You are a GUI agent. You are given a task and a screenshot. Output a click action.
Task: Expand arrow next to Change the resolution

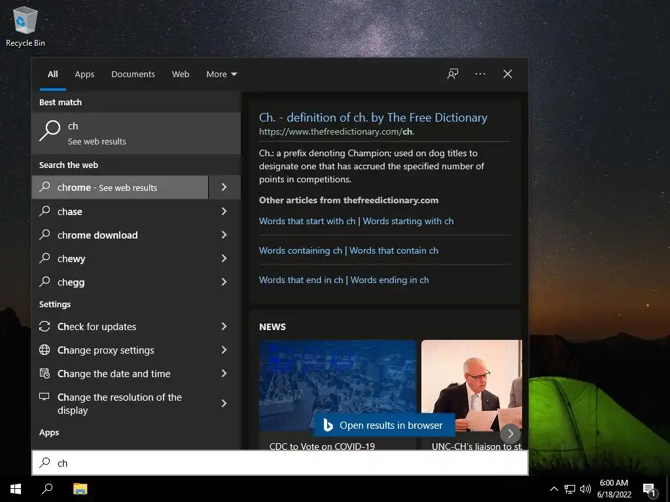[x=224, y=403]
